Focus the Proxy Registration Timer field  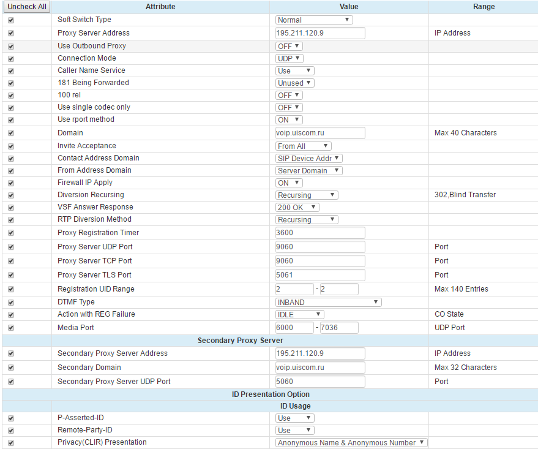tap(320, 233)
